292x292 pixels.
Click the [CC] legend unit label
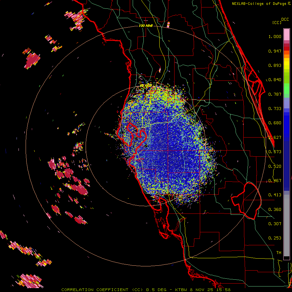coord(277,22)
